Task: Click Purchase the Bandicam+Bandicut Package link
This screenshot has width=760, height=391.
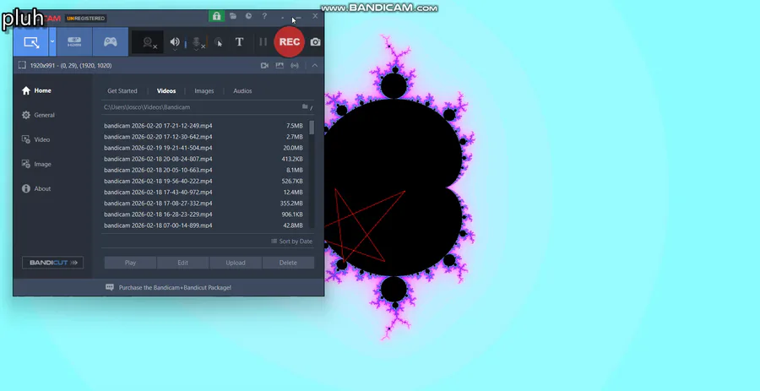Action: click(x=175, y=288)
